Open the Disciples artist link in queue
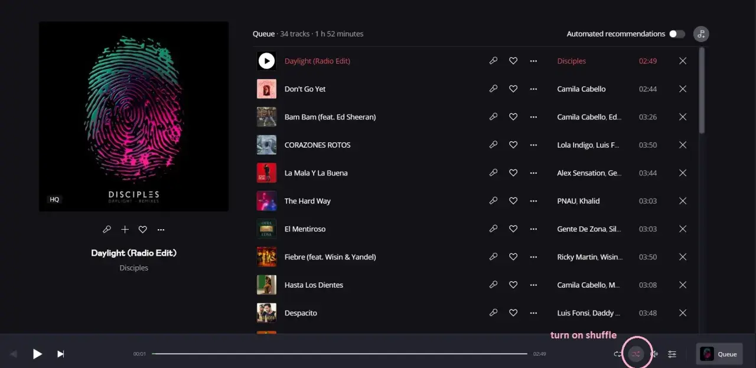This screenshot has height=368, width=756. tap(572, 61)
